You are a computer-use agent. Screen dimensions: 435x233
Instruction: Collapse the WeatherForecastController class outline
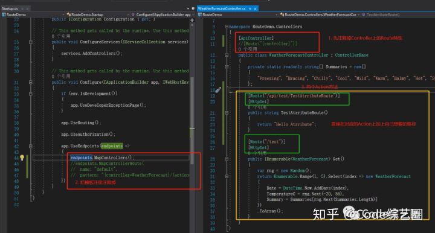click(x=227, y=55)
